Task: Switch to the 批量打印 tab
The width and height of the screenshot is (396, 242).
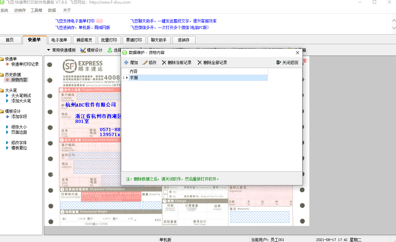Action: click(109, 40)
